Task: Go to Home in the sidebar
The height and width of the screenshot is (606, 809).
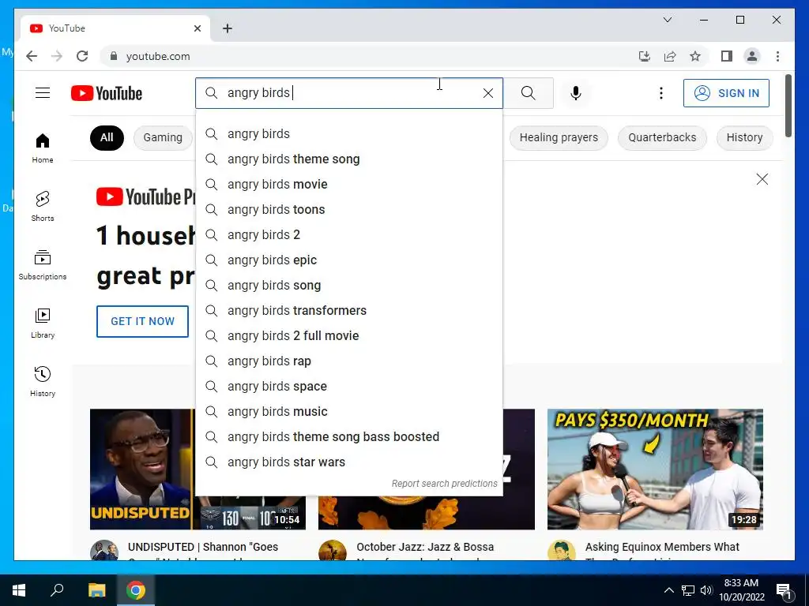Action: [x=43, y=148]
